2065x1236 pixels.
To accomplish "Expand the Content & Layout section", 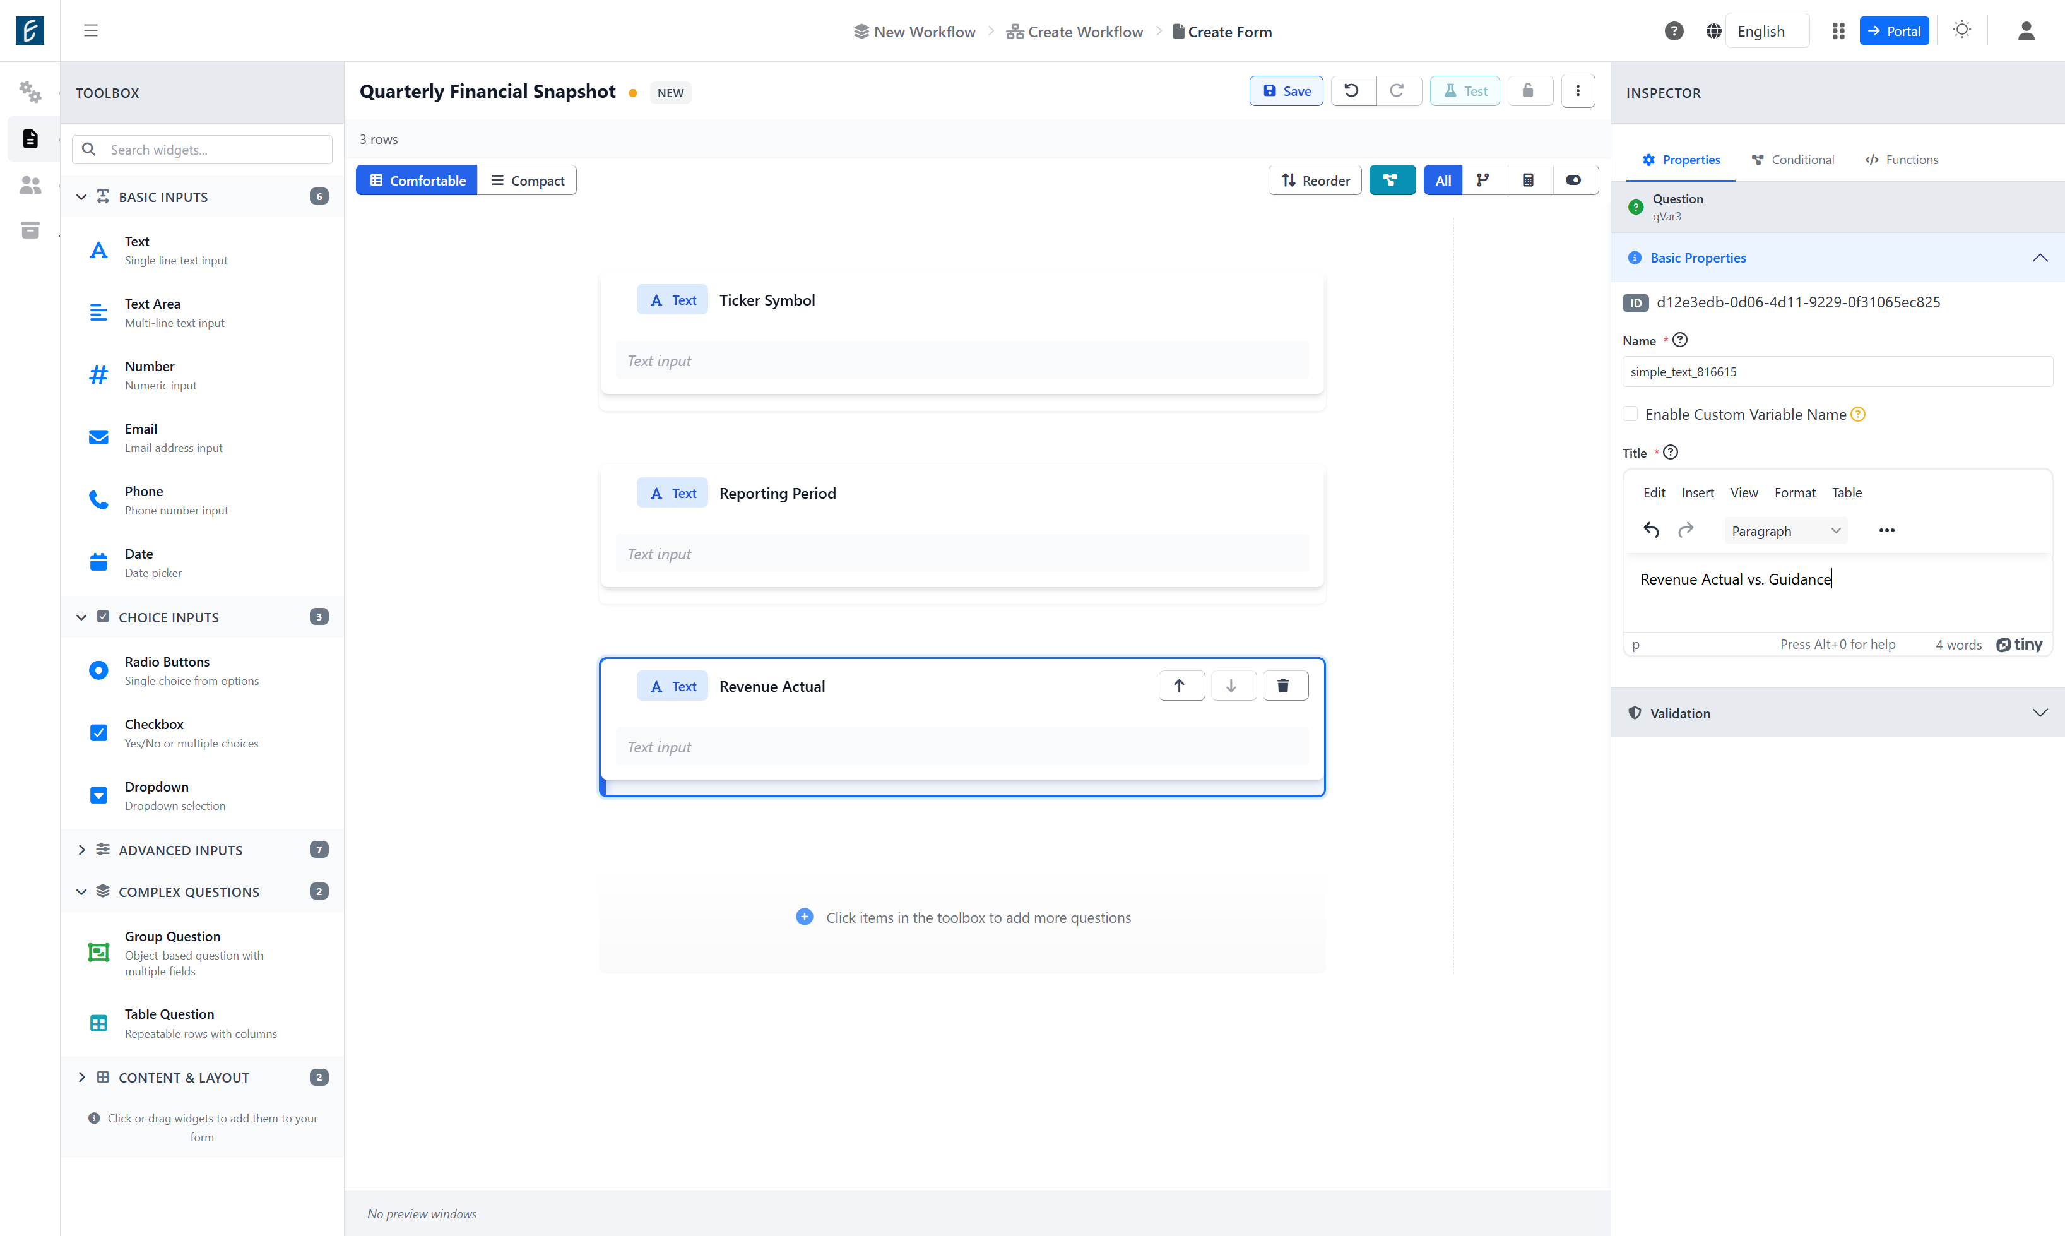I will (x=203, y=1077).
